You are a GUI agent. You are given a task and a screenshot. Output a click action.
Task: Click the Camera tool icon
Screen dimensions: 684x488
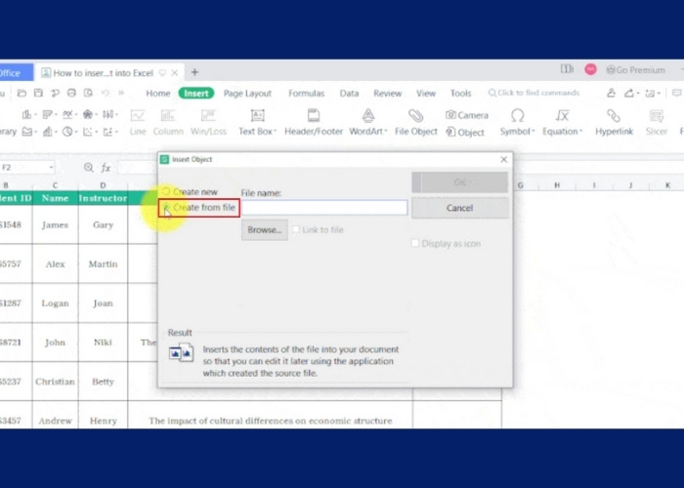point(451,115)
